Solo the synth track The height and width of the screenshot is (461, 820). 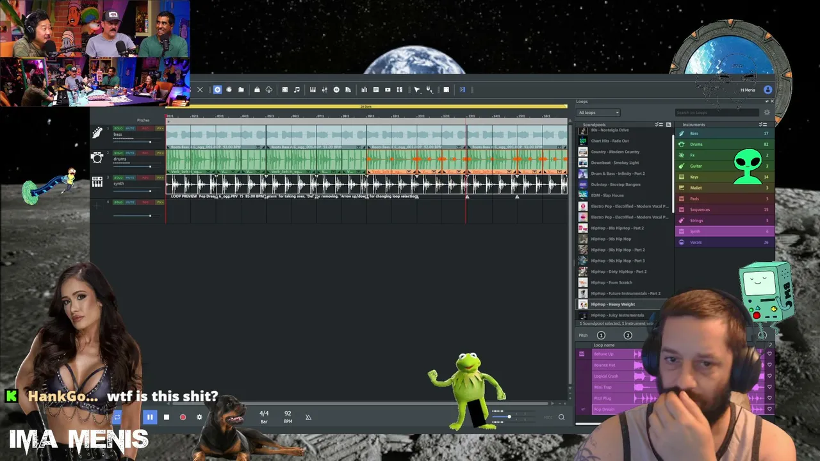click(x=118, y=177)
